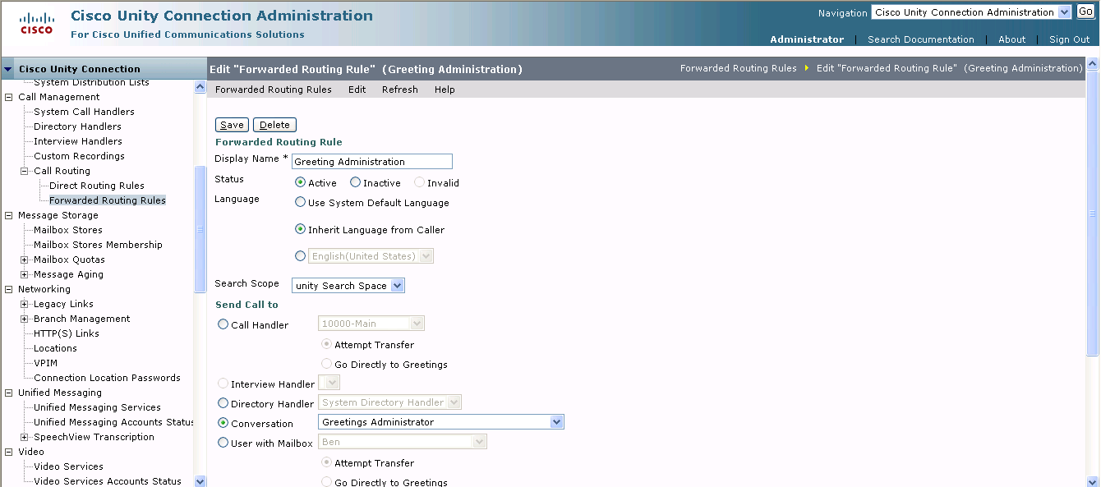Open the About link
The width and height of the screenshot is (1101, 487).
[1011, 39]
